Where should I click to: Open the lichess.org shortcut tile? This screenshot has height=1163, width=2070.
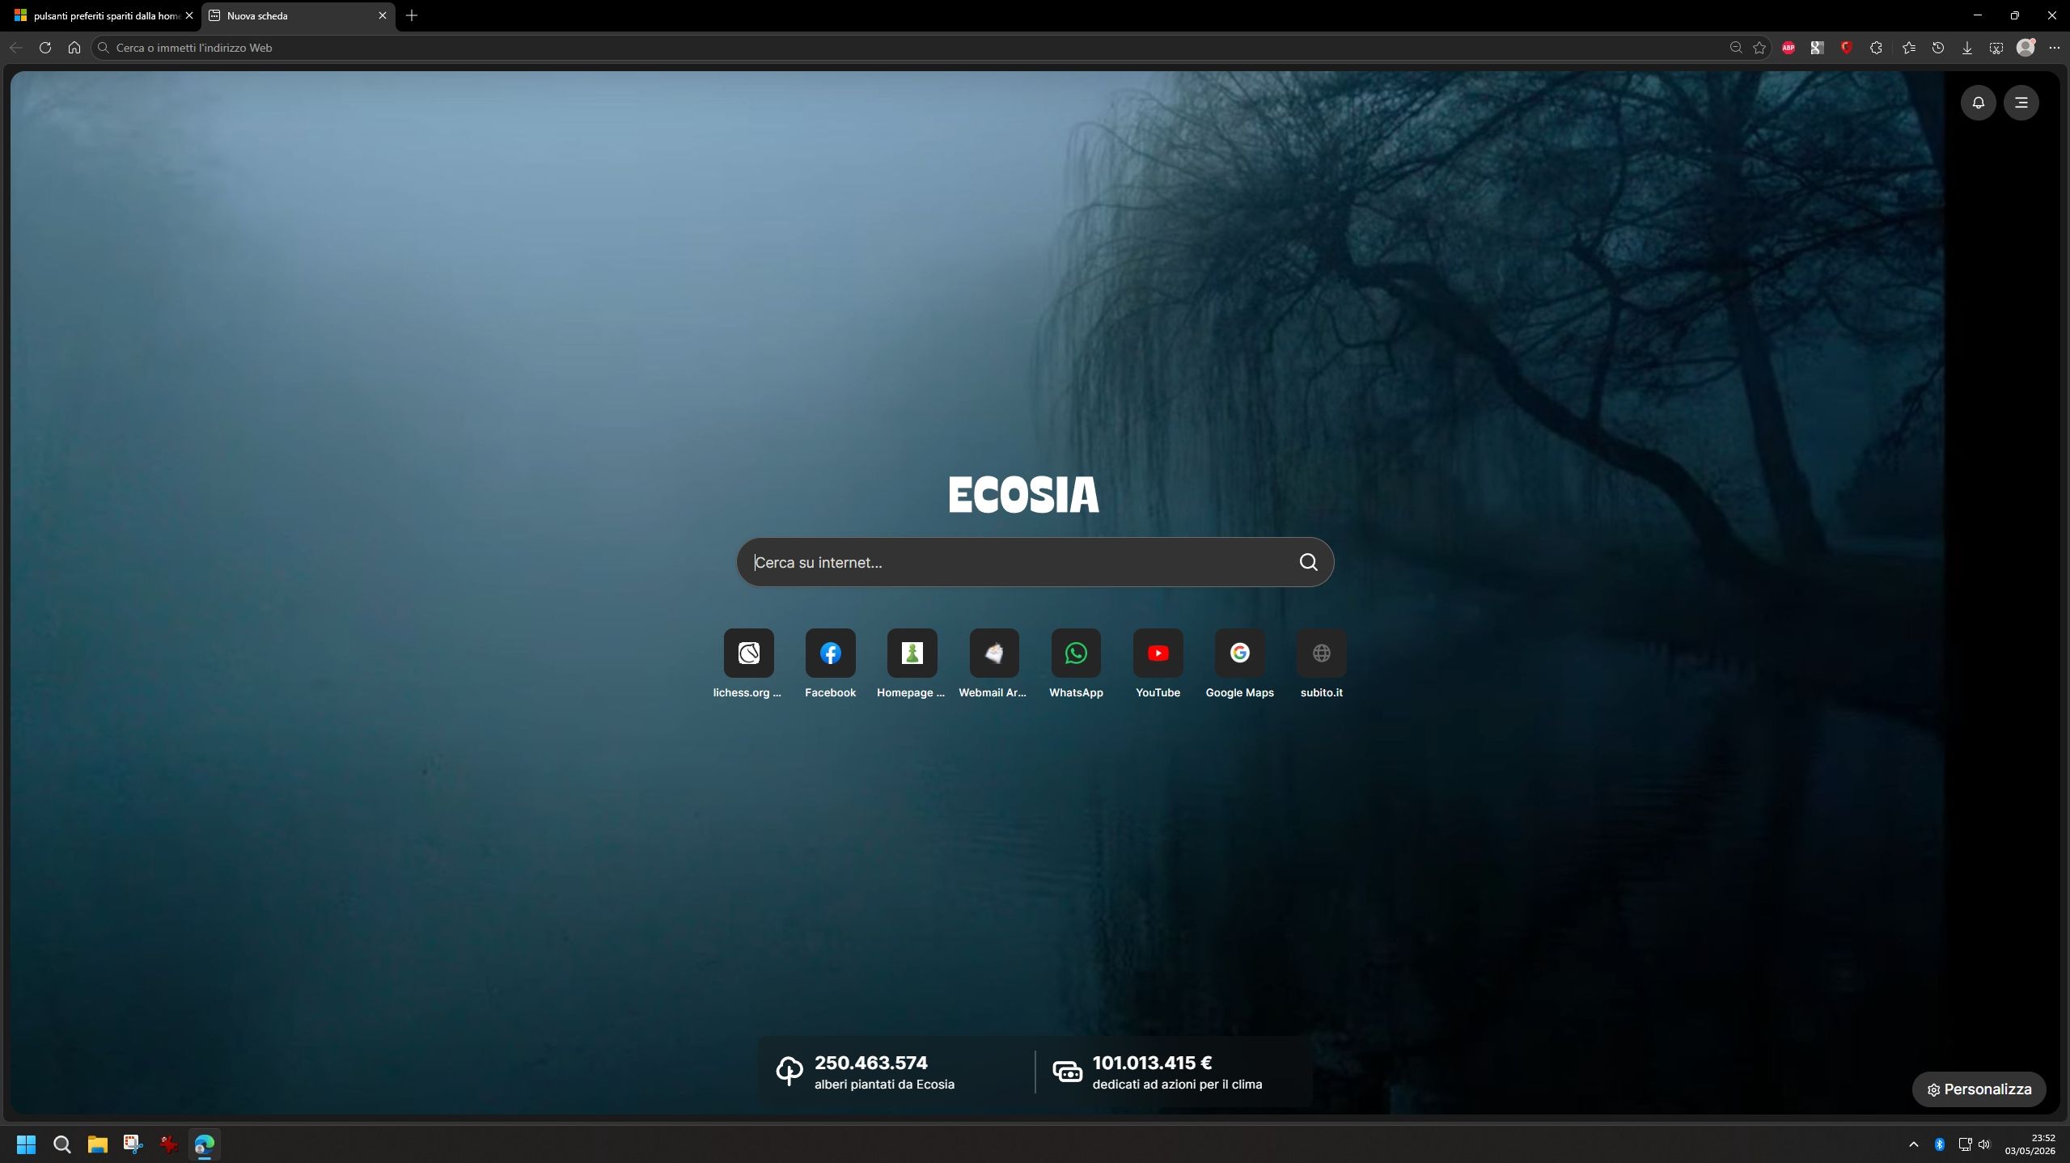click(x=748, y=653)
